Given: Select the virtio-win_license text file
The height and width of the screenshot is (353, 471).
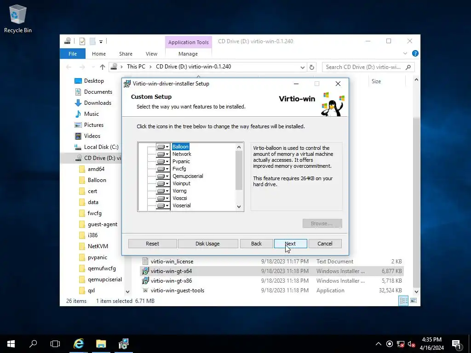Looking at the screenshot, I should 172,262.
